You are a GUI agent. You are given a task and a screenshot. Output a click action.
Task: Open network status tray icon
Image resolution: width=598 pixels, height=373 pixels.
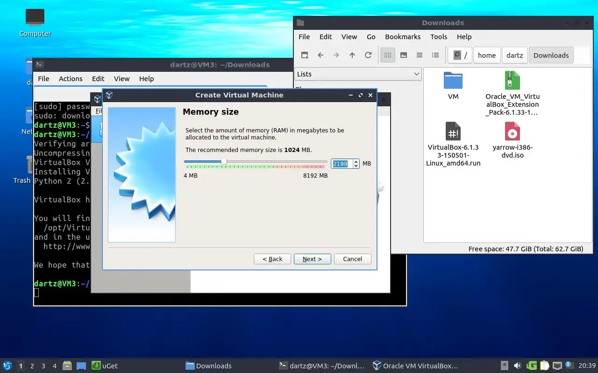coord(557,366)
